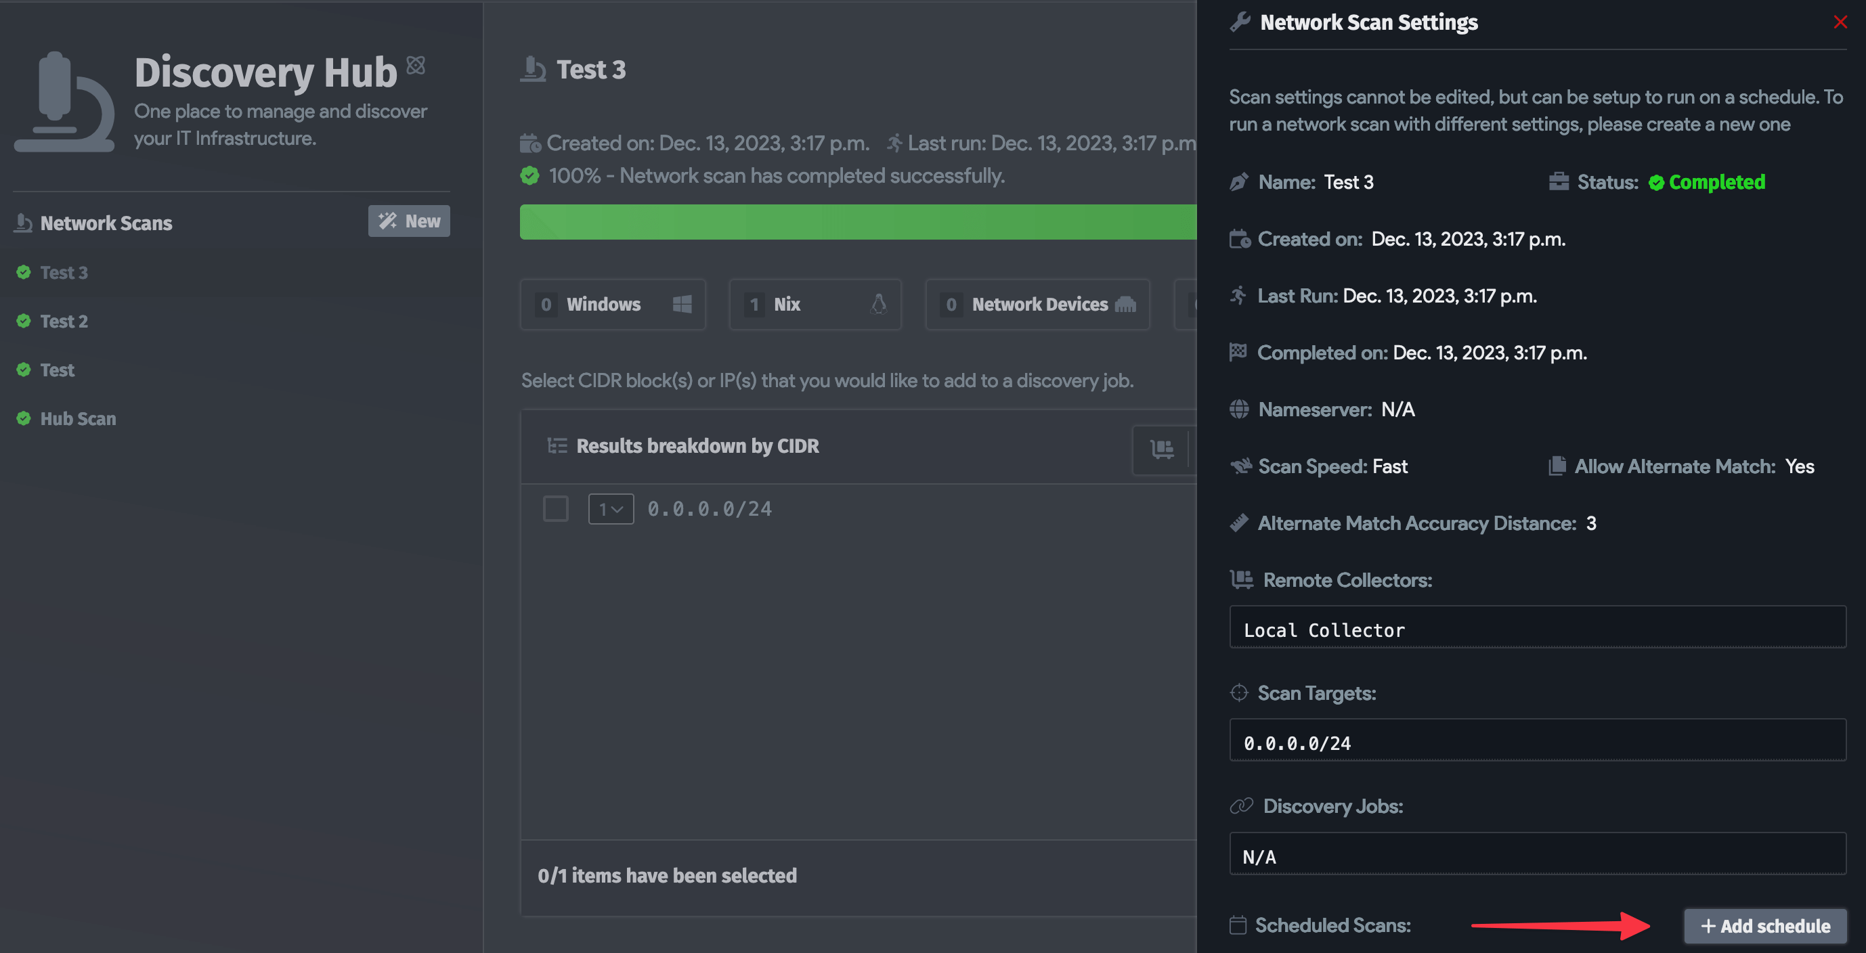The image size is (1866, 953).
Task: Click the Scan Speed Fast value
Action: (x=1389, y=466)
